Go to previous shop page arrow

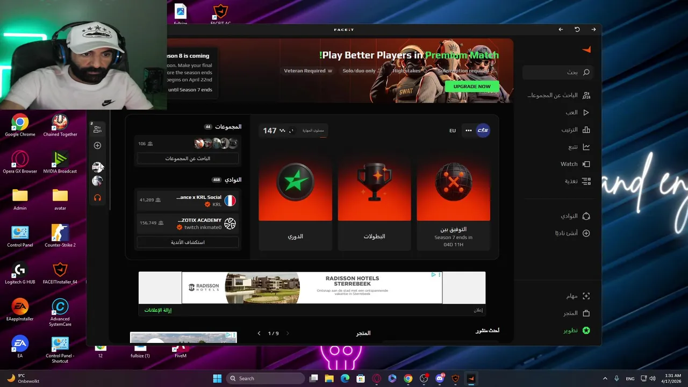pyautogui.click(x=259, y=333)
